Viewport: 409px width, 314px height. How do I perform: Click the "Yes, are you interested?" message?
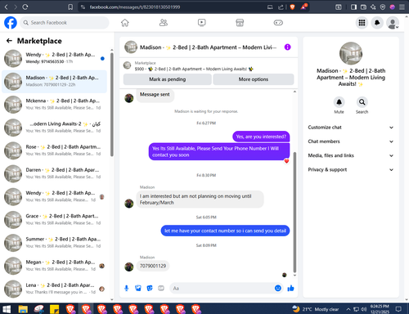pos(261,137)
